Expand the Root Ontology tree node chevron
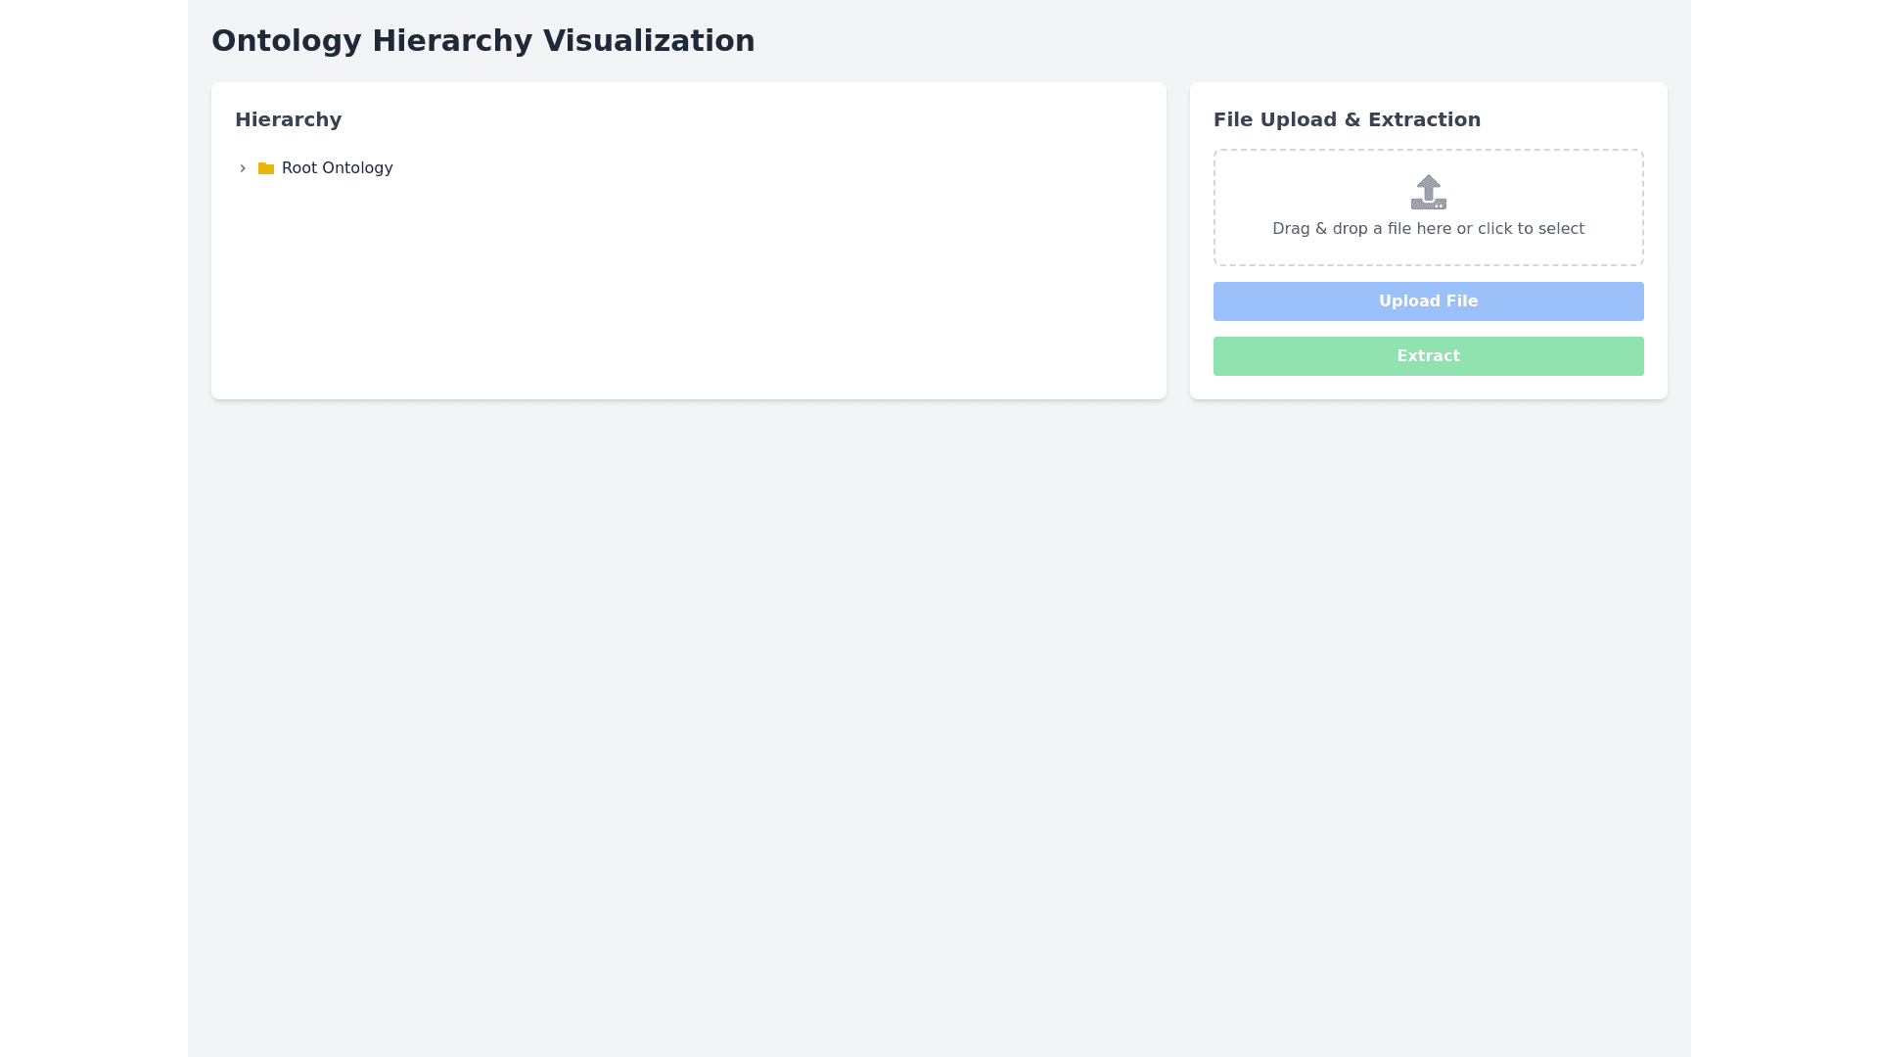 coord(243,168)
